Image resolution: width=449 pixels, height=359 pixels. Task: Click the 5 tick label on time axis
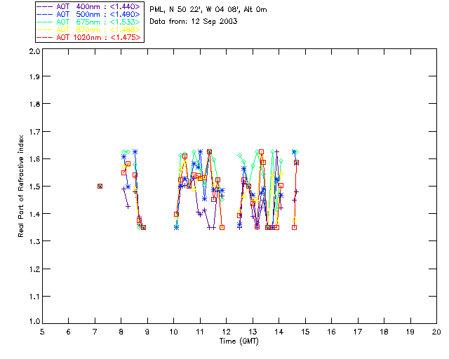[x=42, y=332]
